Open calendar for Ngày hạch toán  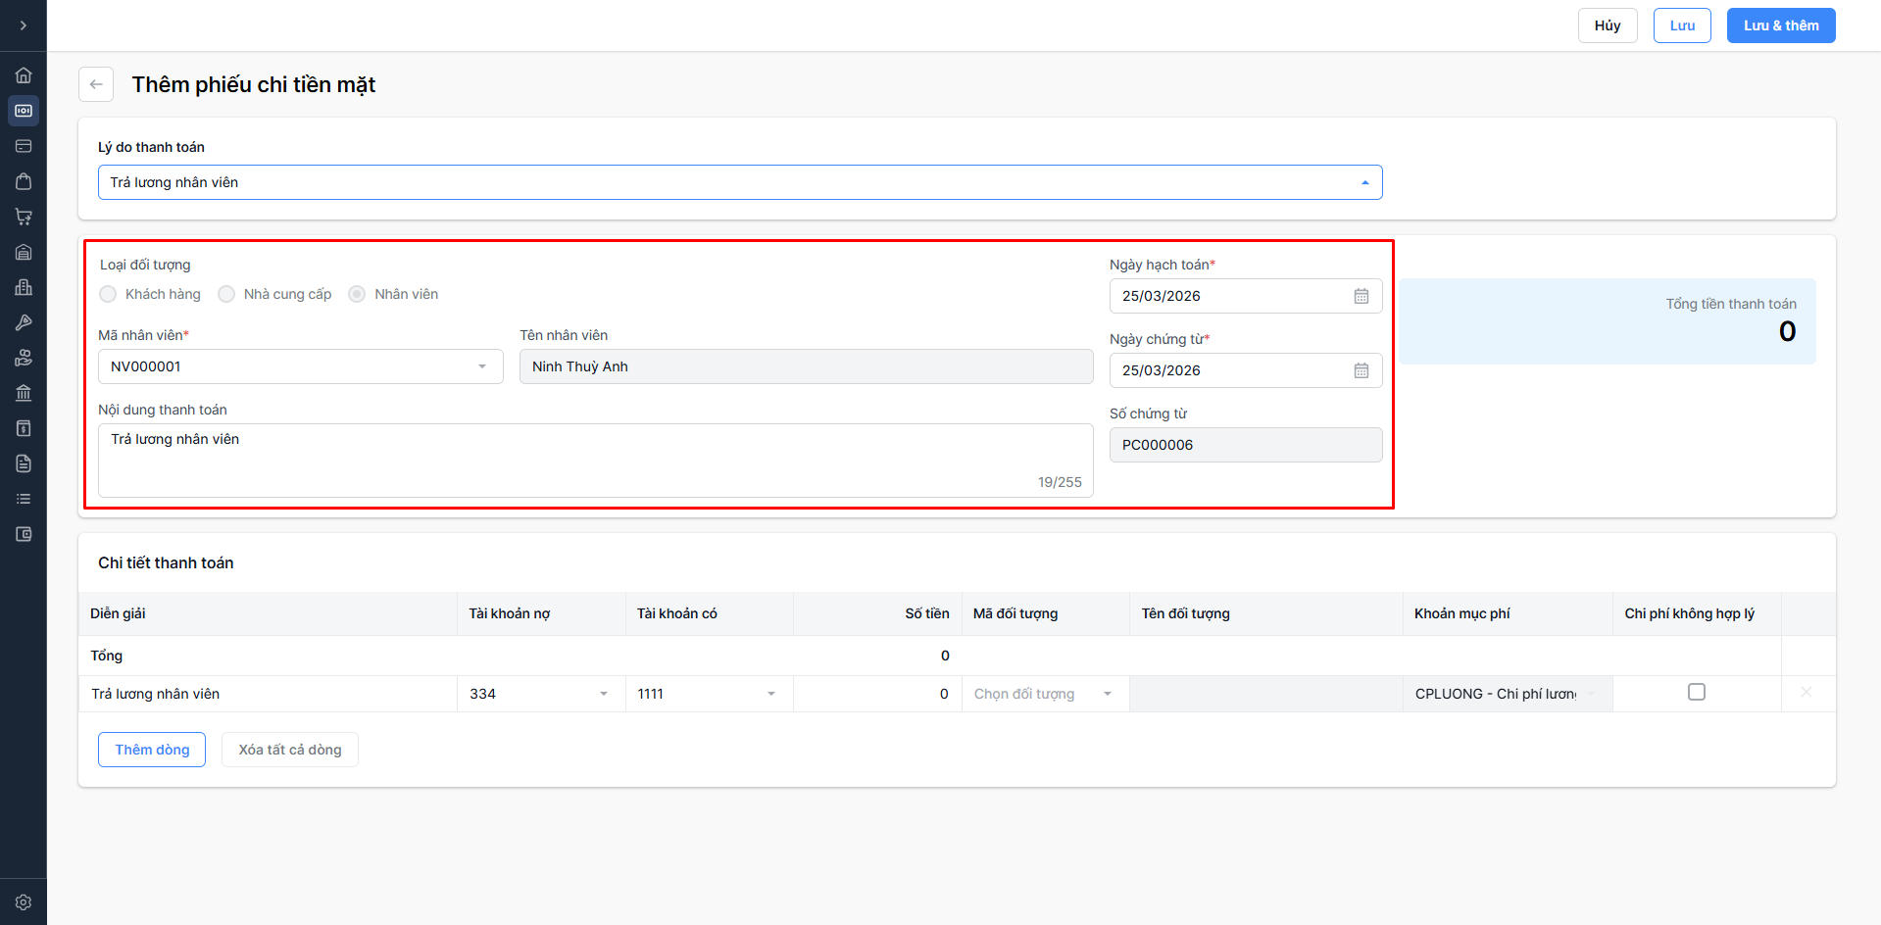pyautogui.click(x=1361, y=296)
